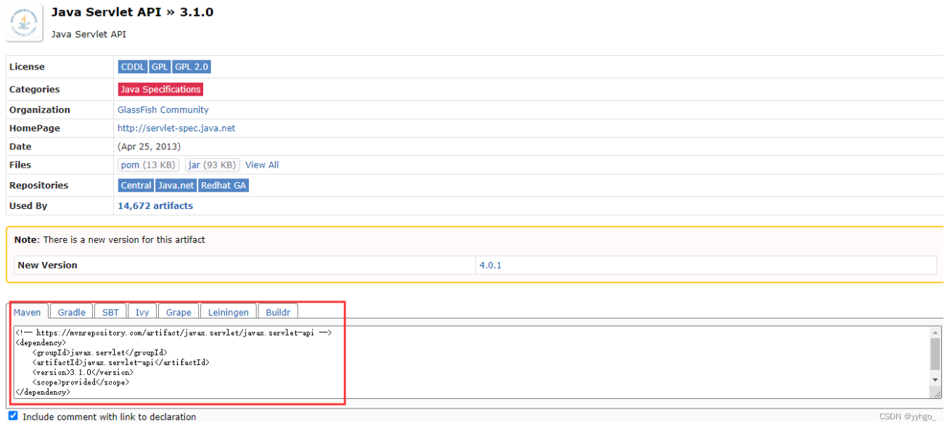Select the Maven tab
Viewport: 947px width, 428px height.
(x=28, y=312)
